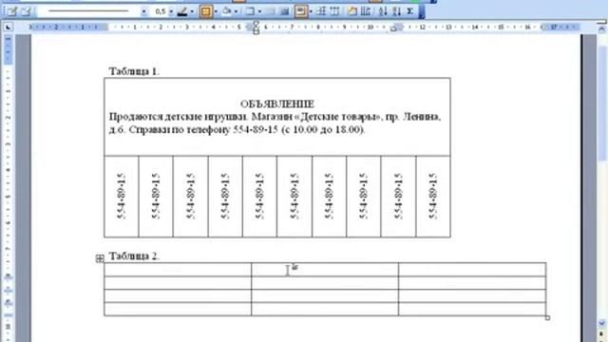Click the cell alignment button
Screen dimensions: 608x342
(x=300, y=11)
